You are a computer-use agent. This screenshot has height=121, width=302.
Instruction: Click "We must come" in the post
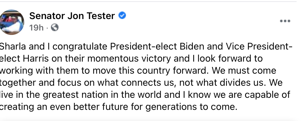tap(244, 71)
